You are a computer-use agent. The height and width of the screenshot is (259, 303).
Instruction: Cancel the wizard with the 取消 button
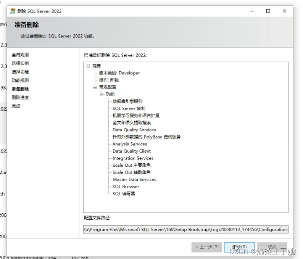click(x=272, y=247)
